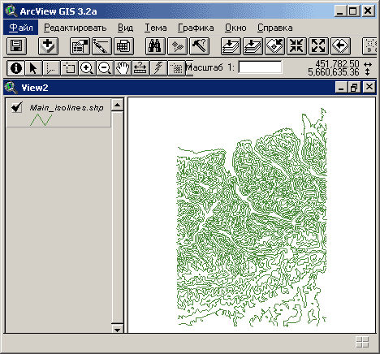Open the theme table icon
This screenshot has height=354, width=380.
point(123,45)
